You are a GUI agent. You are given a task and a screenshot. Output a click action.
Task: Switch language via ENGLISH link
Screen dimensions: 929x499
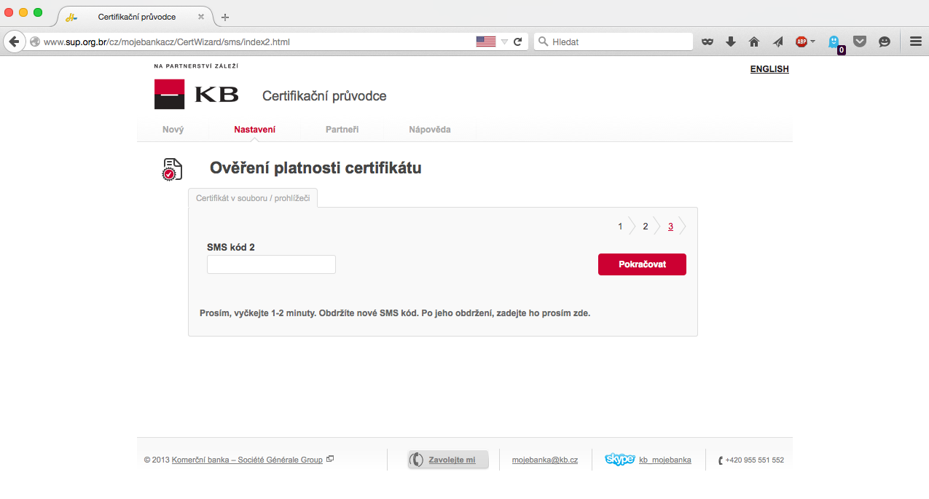pos(769,69)
